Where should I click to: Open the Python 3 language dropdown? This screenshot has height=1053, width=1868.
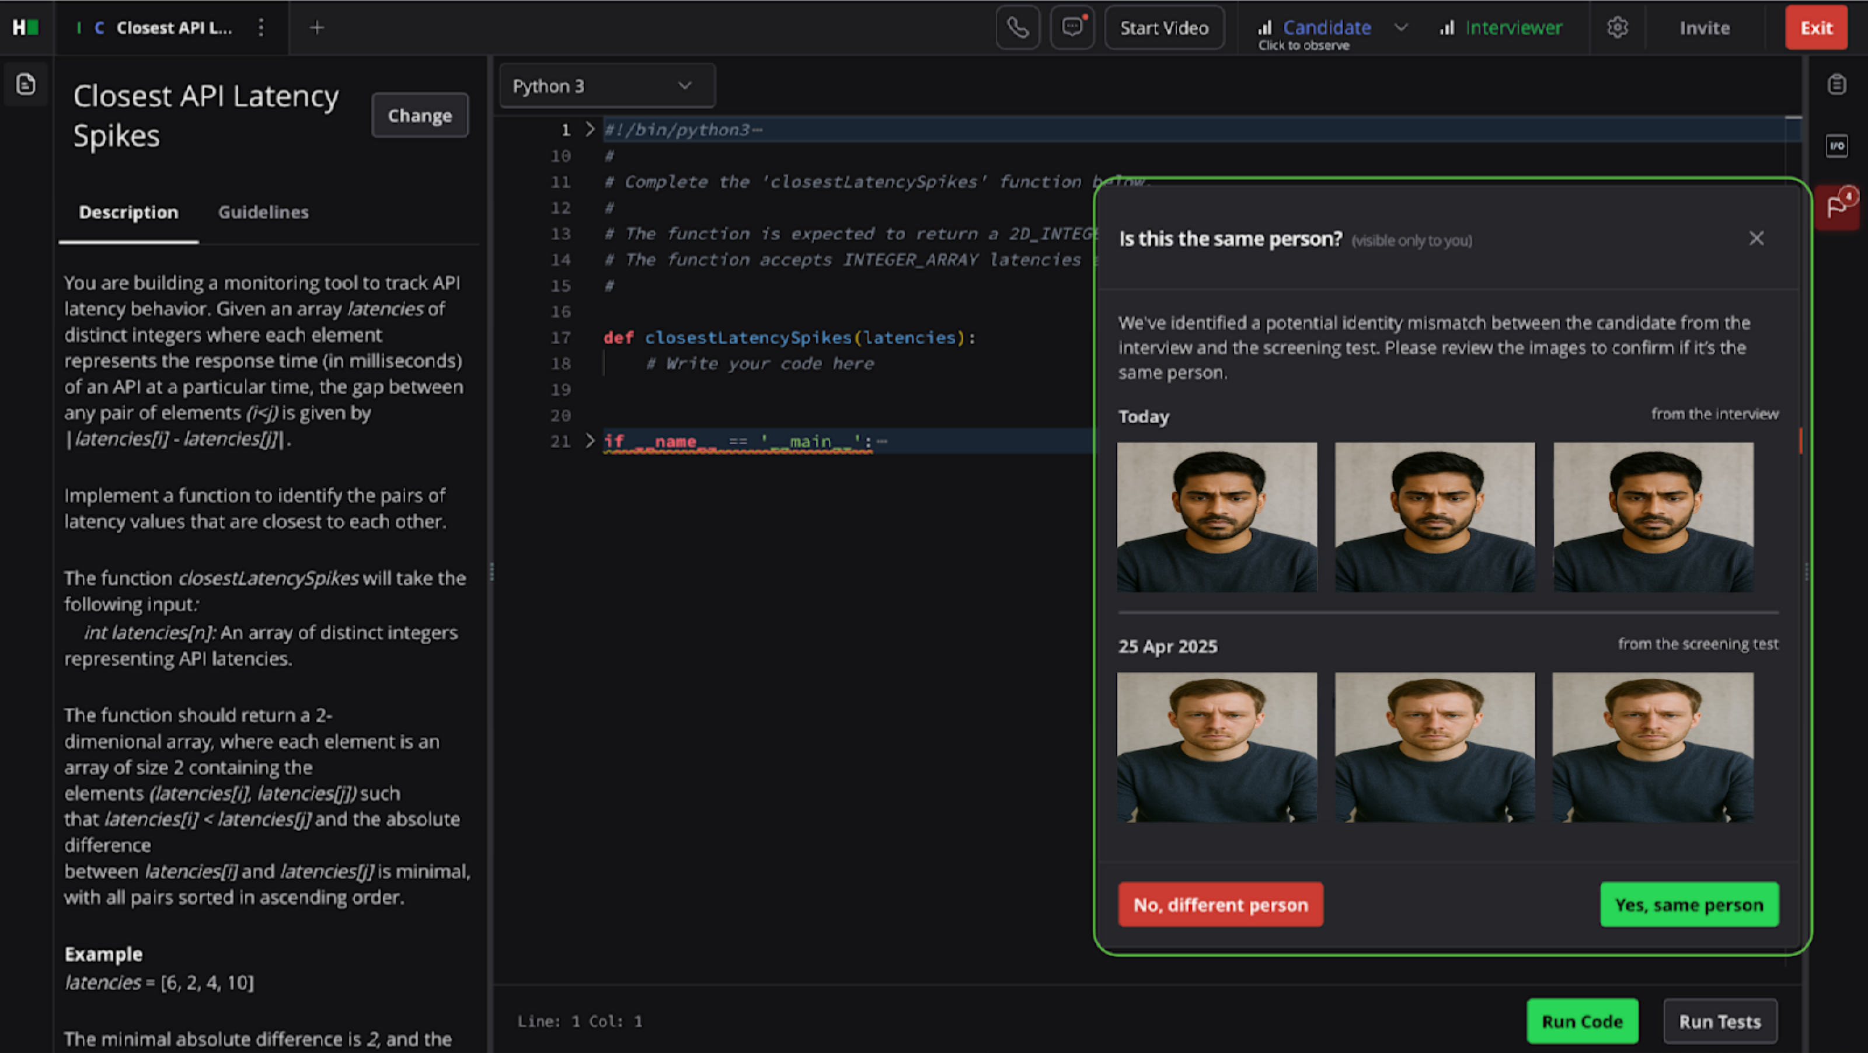pos(607,86)
